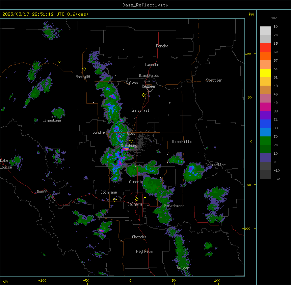The height and width of the screenshot is (285, 291).
Task: Click the Stettler label
Action: coord(214,80)
